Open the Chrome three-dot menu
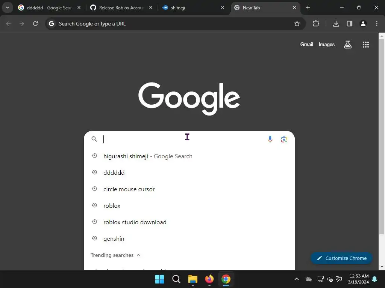 tap(377, 24)
